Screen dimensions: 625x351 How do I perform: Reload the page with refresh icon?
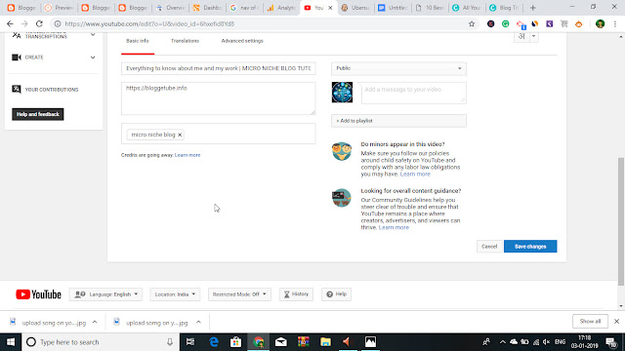(39, 23)
